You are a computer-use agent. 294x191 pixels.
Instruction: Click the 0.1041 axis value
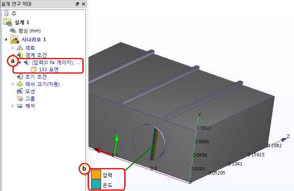point(235,164)
